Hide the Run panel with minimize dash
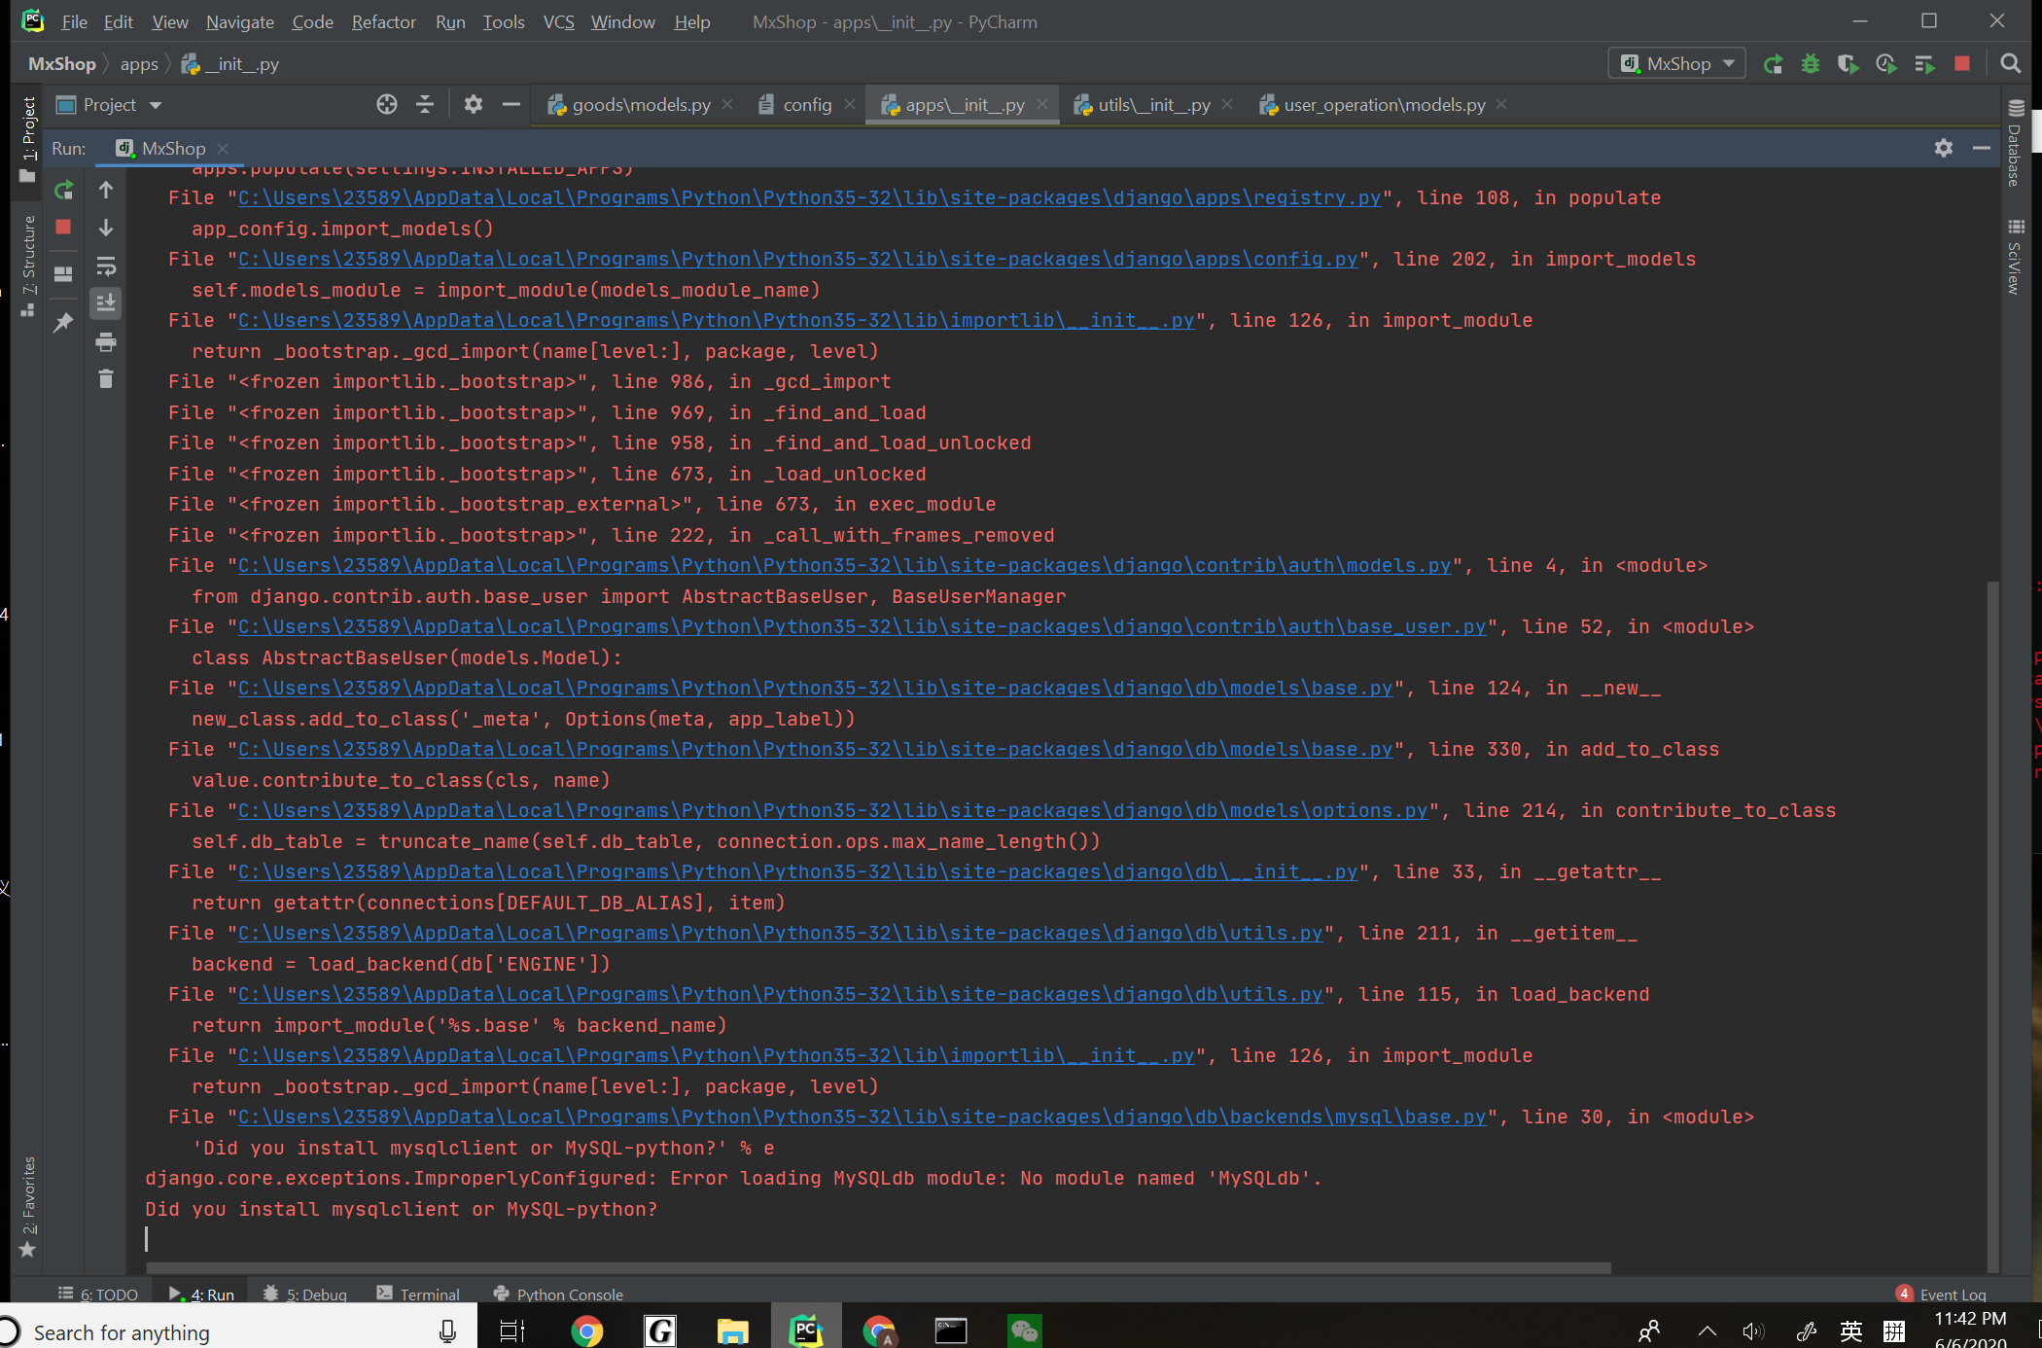The height and width of the screenshot is (1348, 2042). 1981,148
